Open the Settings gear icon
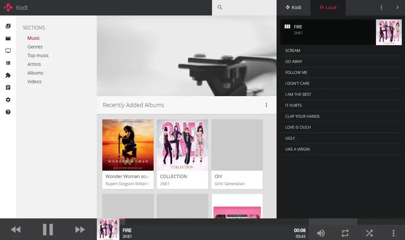The height and width of the screenshot is (240, 405). click(8, 100)
